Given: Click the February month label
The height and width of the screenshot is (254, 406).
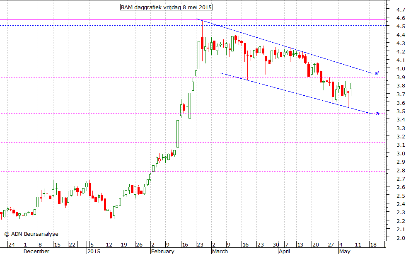Looking at the screenshot, I should click(x=162, y=251).
